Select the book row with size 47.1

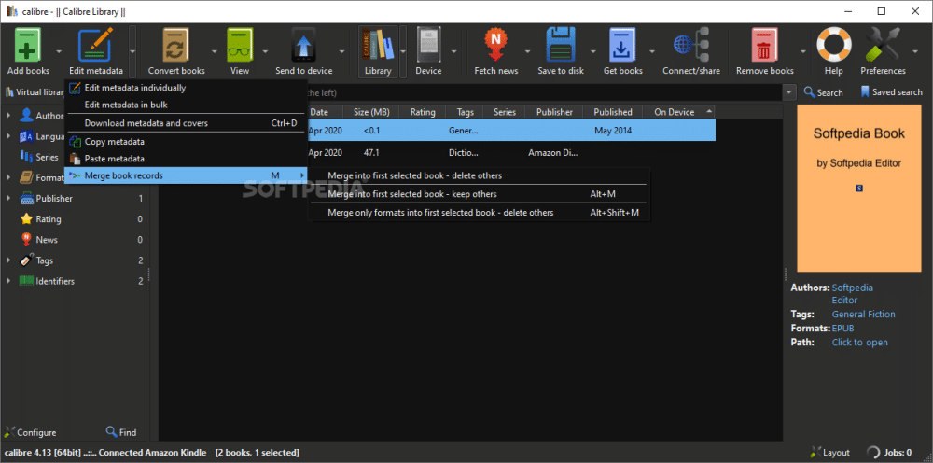click(511, 152)
